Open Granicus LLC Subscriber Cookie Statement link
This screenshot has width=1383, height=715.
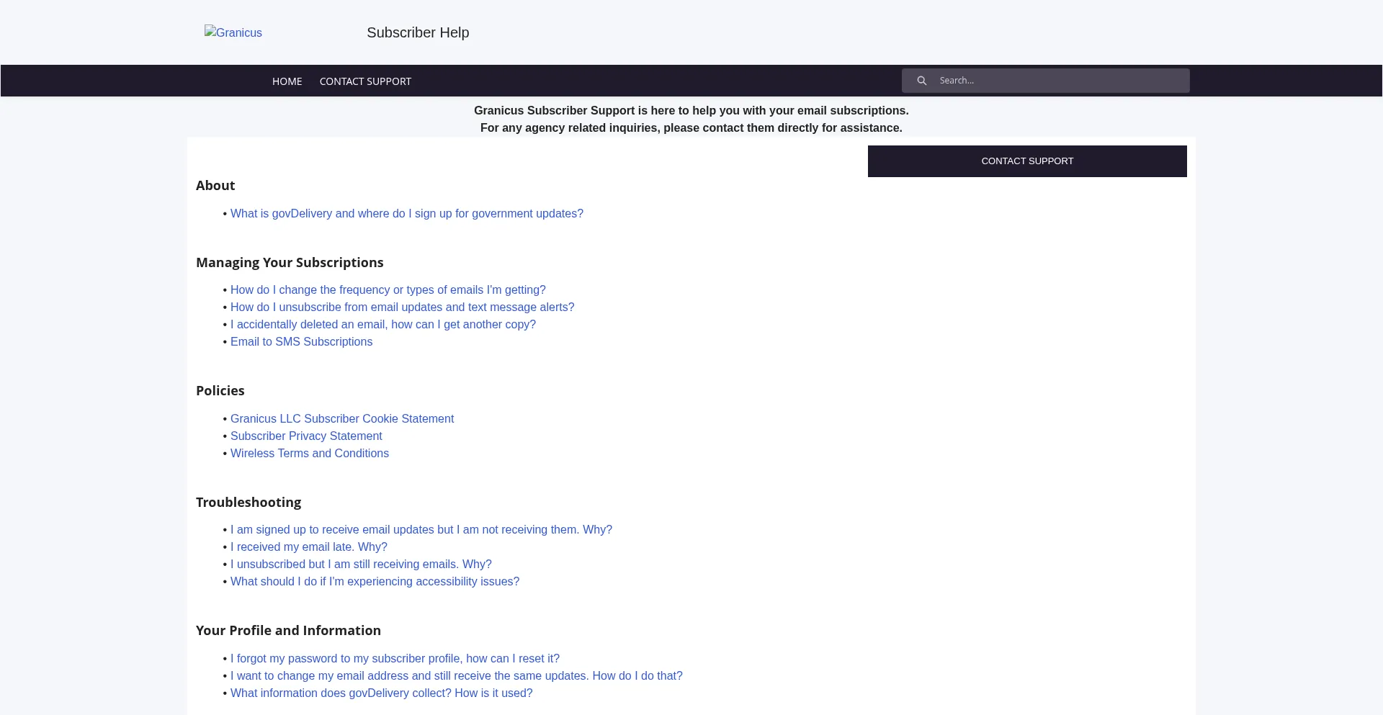(x=342, y=419)
